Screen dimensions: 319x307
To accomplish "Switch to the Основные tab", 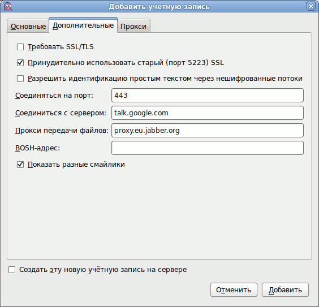I will pyautogui.click(x=28, y=26).
